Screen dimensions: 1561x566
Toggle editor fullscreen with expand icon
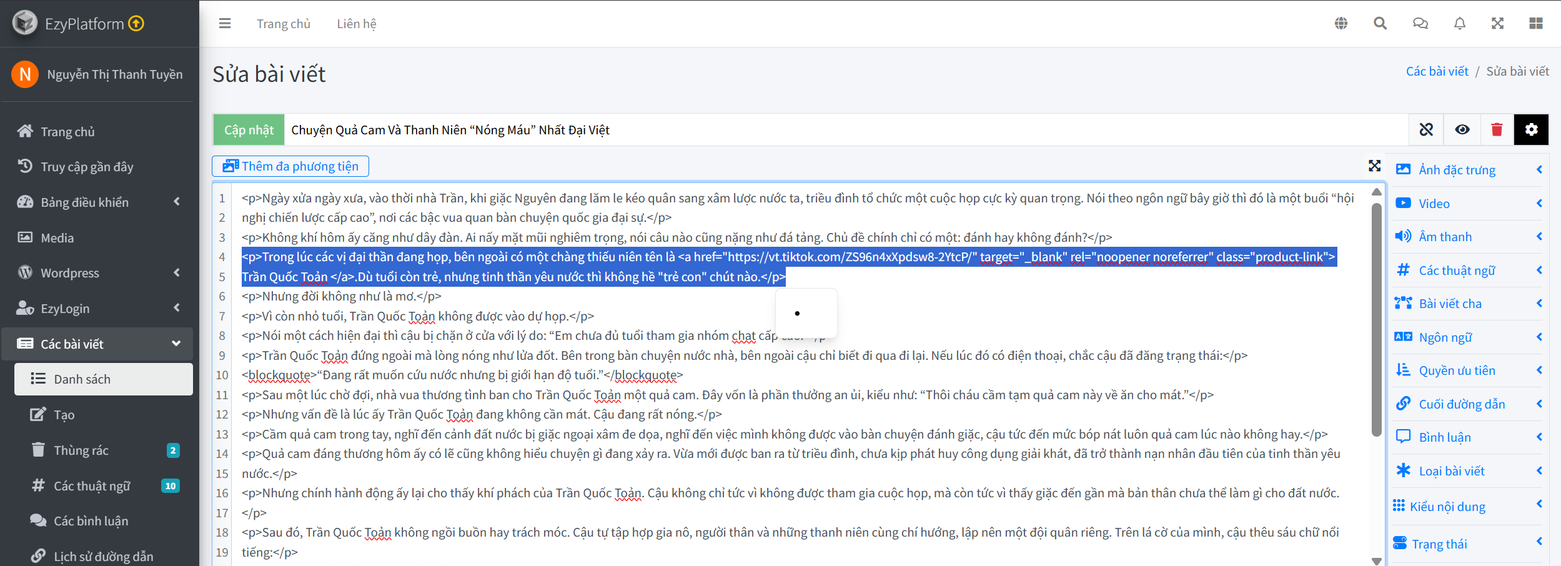(x=1374, y=166)
